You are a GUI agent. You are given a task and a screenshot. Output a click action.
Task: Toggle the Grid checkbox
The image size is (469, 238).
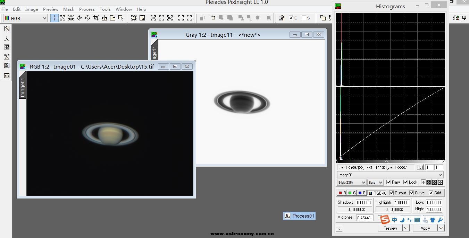[x=431, y=193]
